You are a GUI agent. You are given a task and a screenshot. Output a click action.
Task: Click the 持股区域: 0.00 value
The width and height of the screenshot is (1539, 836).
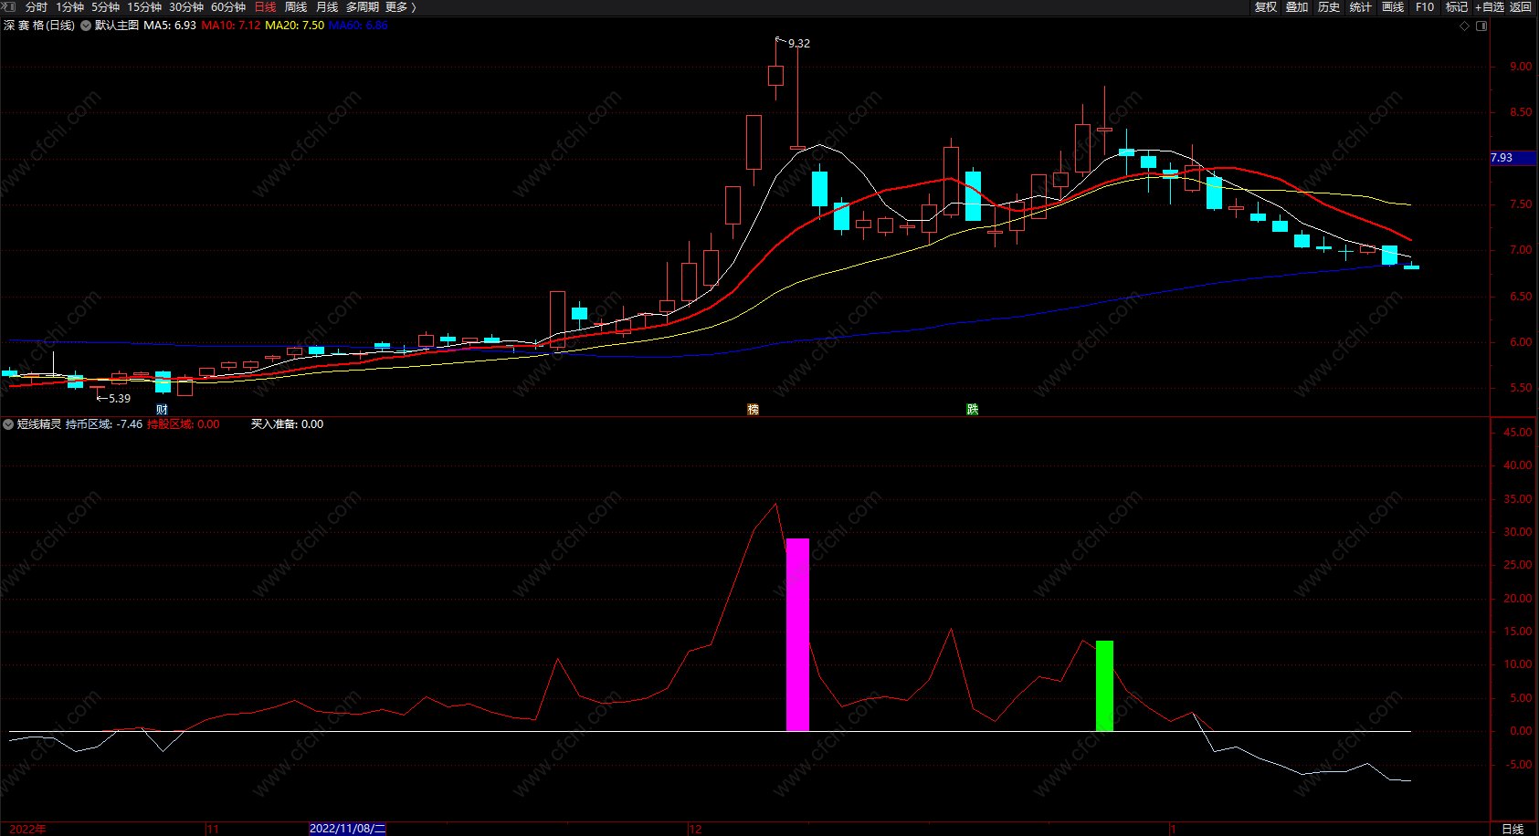click(184, 424)
